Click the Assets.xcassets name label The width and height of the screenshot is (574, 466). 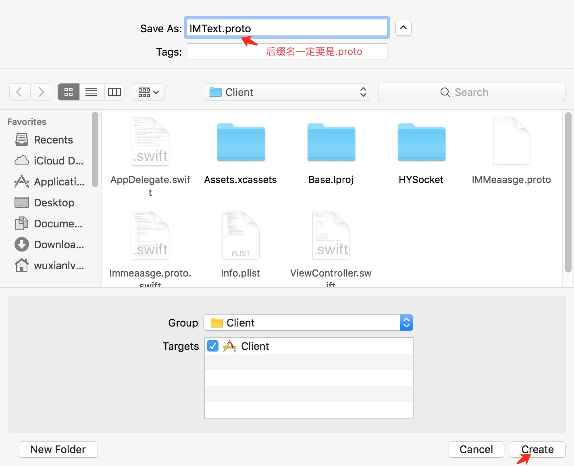241,180
